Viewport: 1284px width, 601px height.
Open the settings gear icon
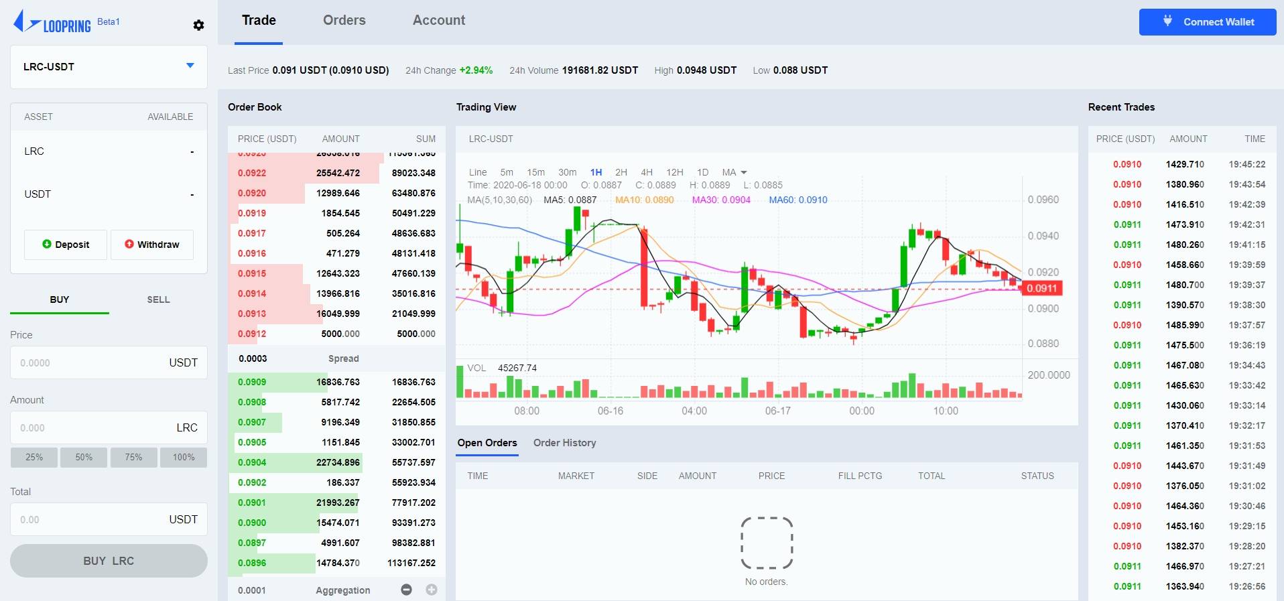[198, 25]
